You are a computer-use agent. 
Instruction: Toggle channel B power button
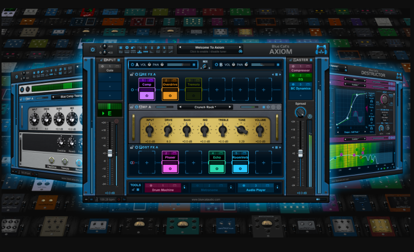(216, 64)
